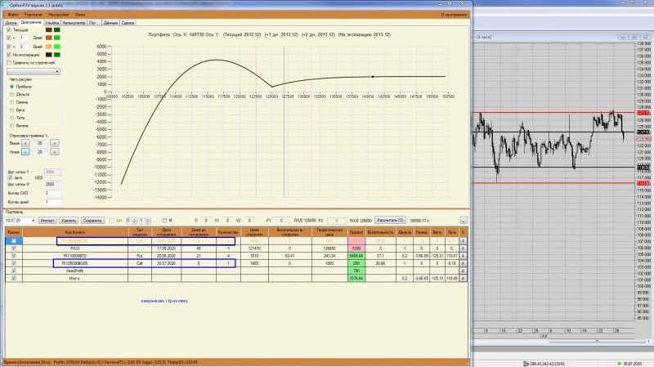The width and height of the screenshot is (654, 367).
Task: Delete the RIU0 futures row with X
Action: tap(463, 248)
